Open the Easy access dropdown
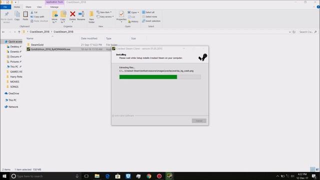This screenshot has width=320, height=180. pyautogui.click(x=105, y=16)
